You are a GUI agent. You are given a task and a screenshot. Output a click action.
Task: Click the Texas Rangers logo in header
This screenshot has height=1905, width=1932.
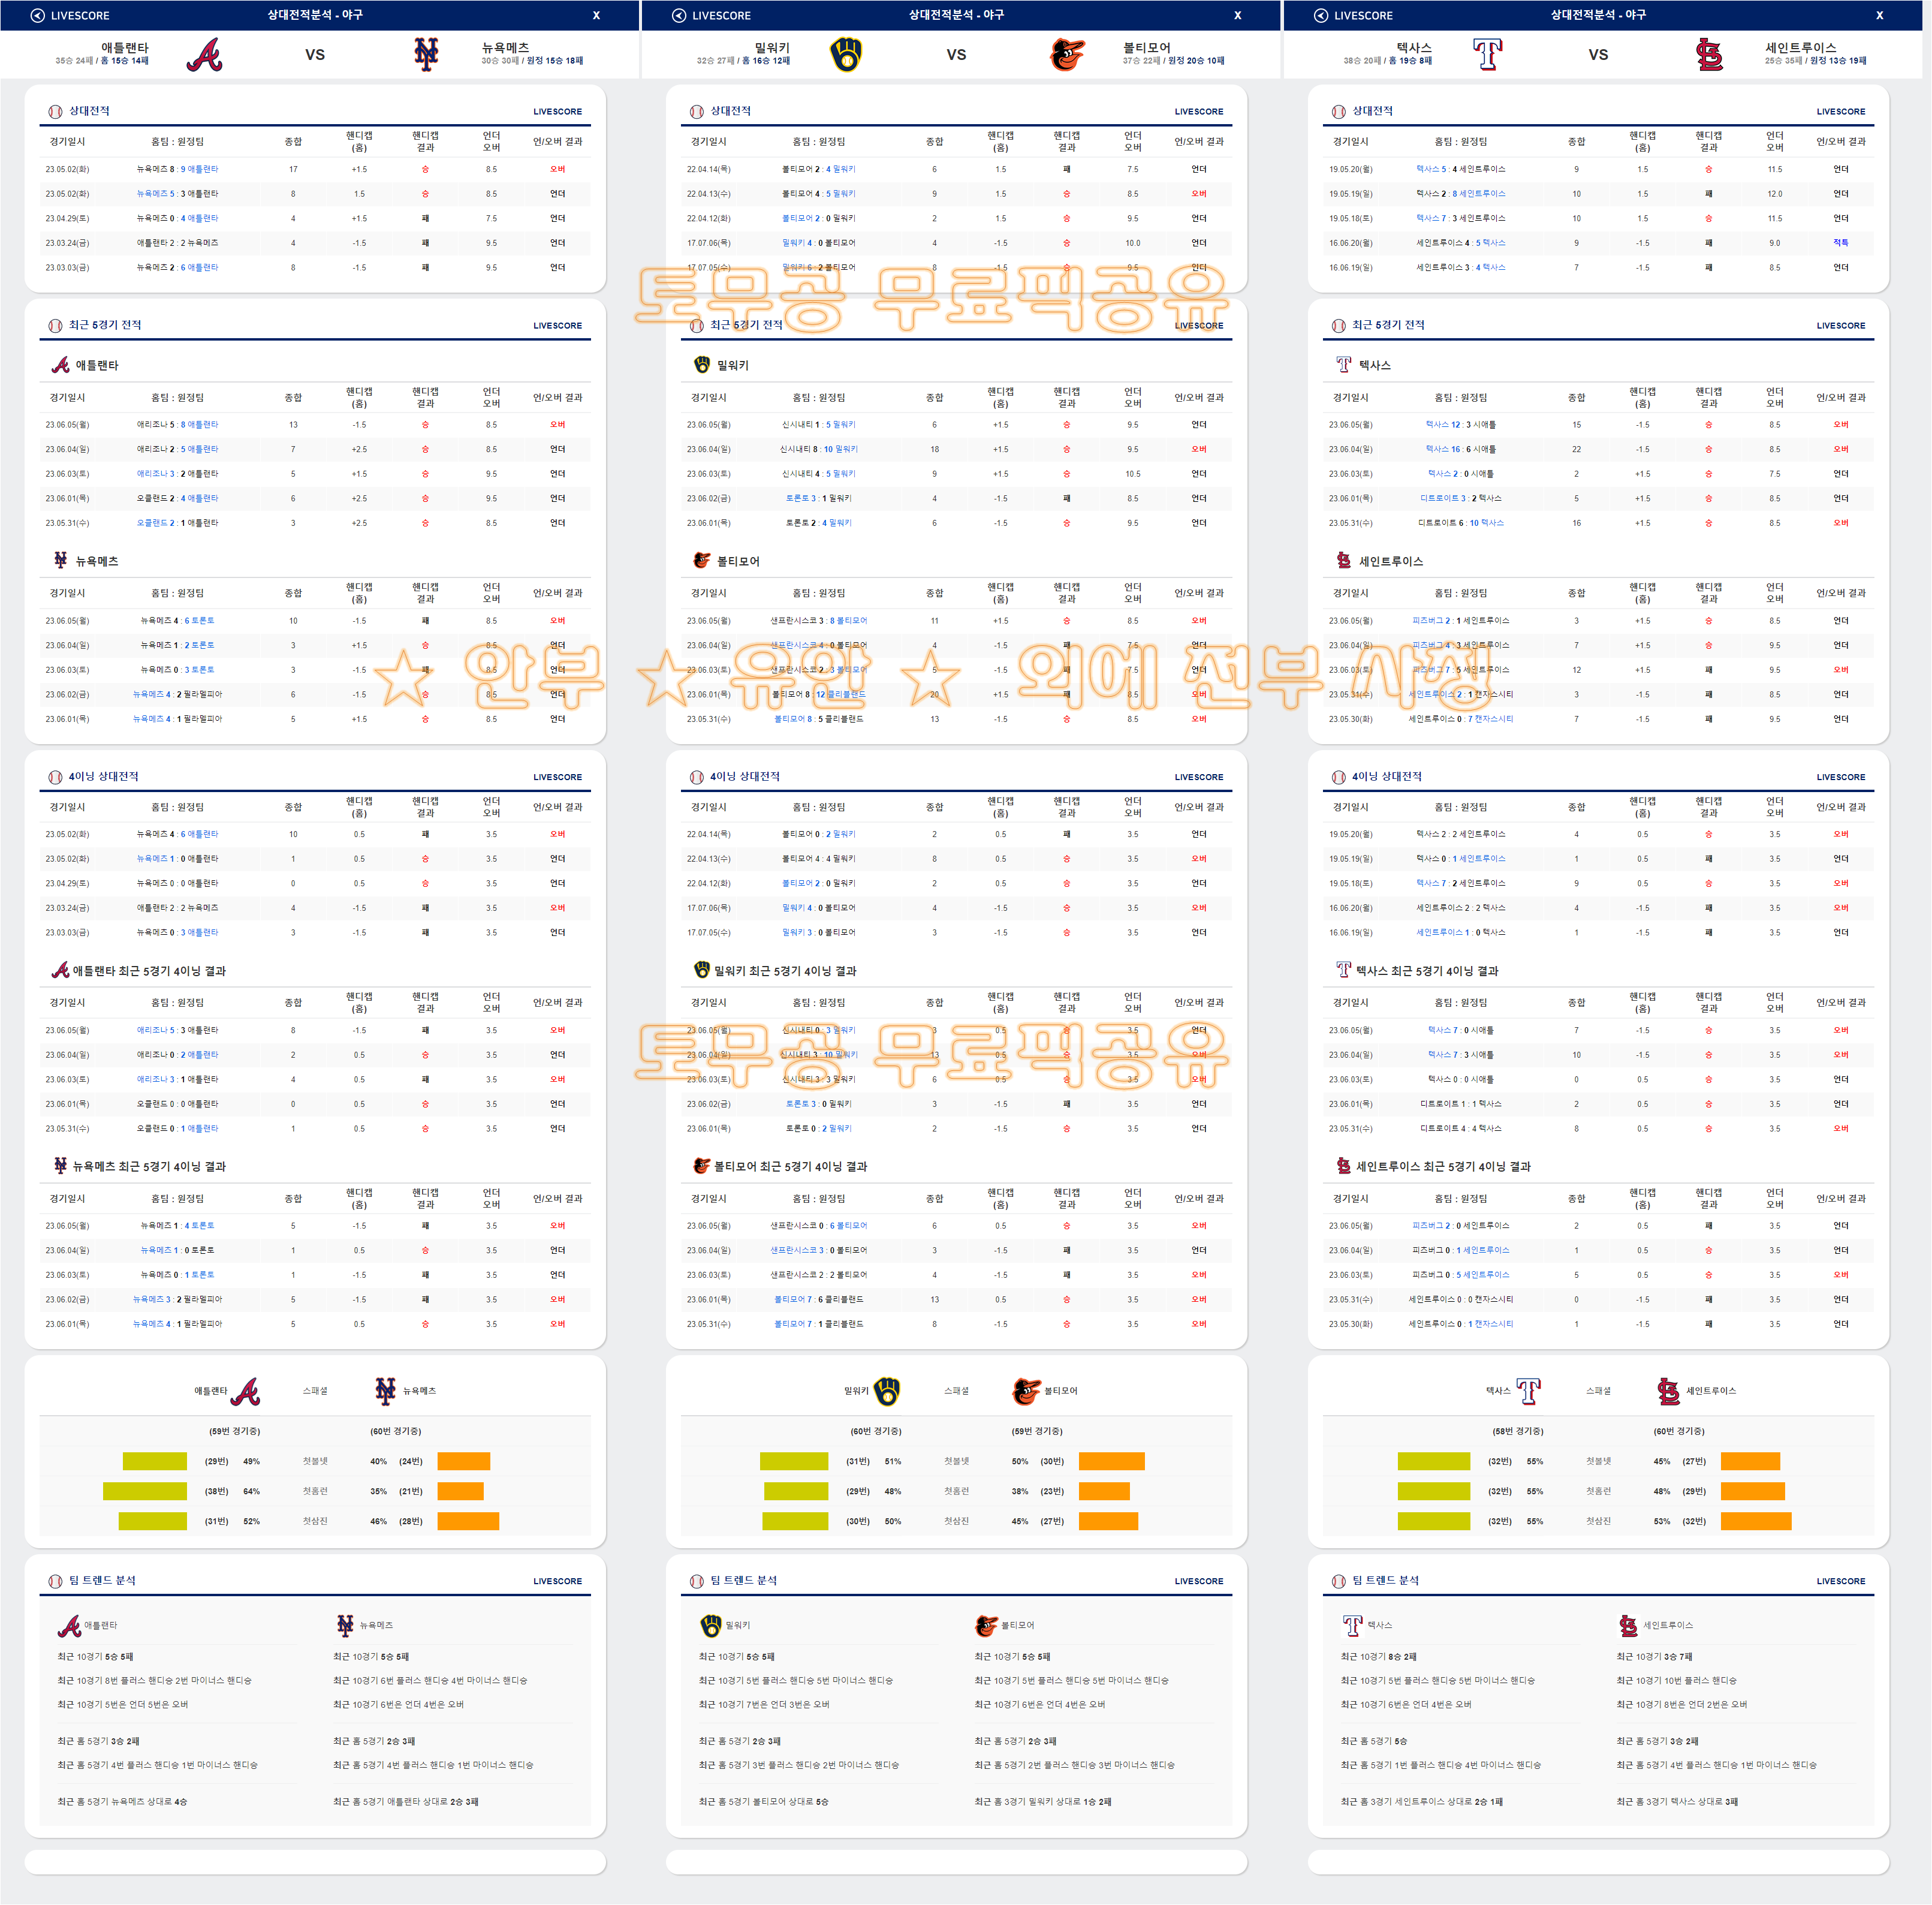1488,55
